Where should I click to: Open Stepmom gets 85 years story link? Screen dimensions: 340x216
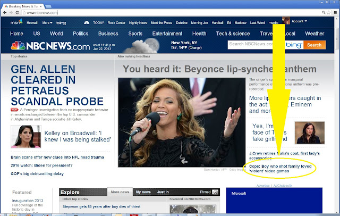[101, 206]
